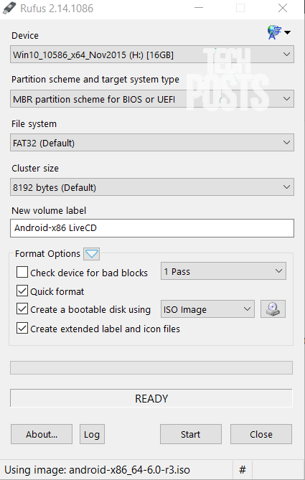Open the Device dropdown list
Image resolution: width=305 pixels, height=480 pixels.
pyautogui.click(x=152, y=55)
